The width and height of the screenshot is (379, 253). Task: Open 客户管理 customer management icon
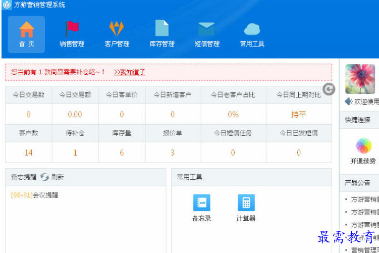117,33
